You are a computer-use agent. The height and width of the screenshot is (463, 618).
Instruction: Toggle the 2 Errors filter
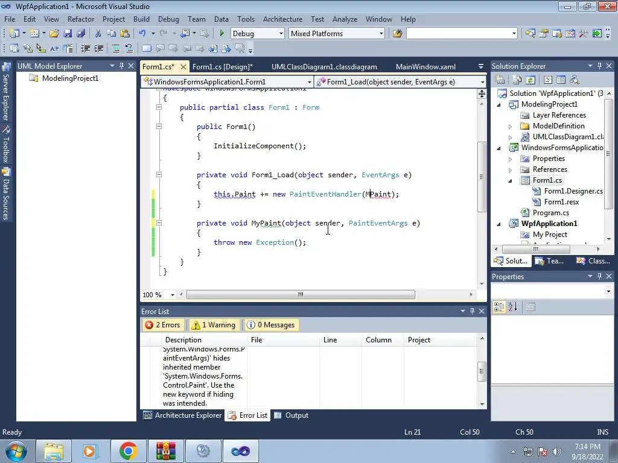163,325
